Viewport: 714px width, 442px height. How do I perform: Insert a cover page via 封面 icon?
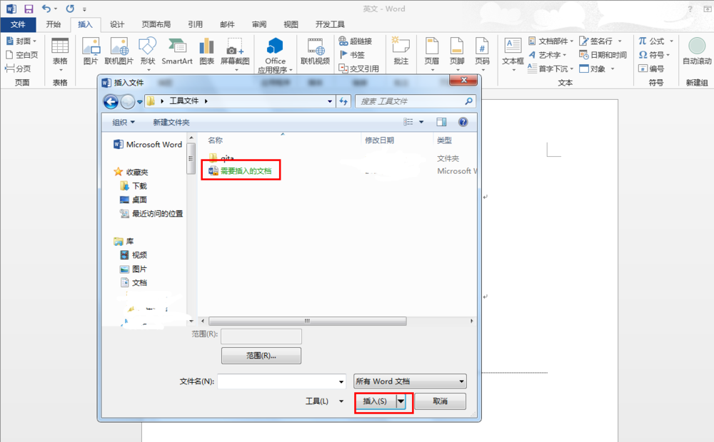click(x=20, y=41)
